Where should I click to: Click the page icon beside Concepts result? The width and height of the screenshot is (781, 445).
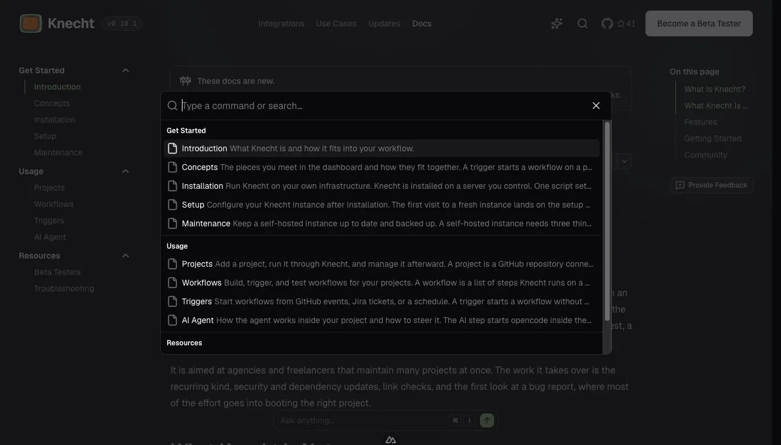coord(173,167)
